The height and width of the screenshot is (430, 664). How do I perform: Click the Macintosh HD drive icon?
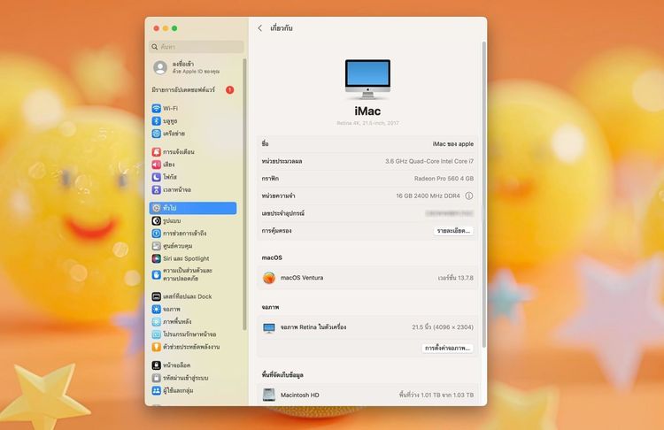[x=269, y=395]
